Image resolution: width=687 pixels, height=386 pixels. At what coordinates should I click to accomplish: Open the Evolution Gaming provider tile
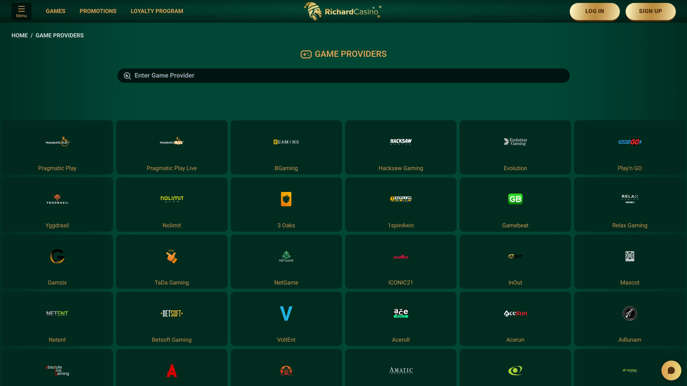coord(515,147)
